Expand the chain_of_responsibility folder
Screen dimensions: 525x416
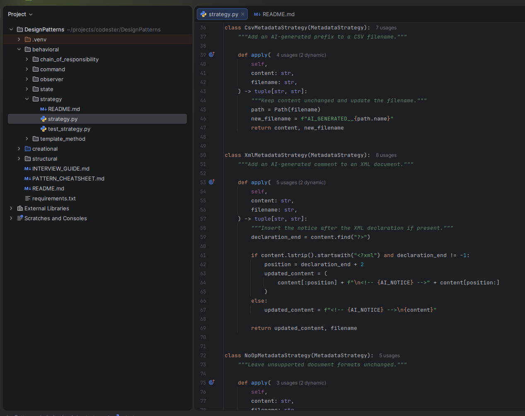pyautogui.click(x=27, y=59)
